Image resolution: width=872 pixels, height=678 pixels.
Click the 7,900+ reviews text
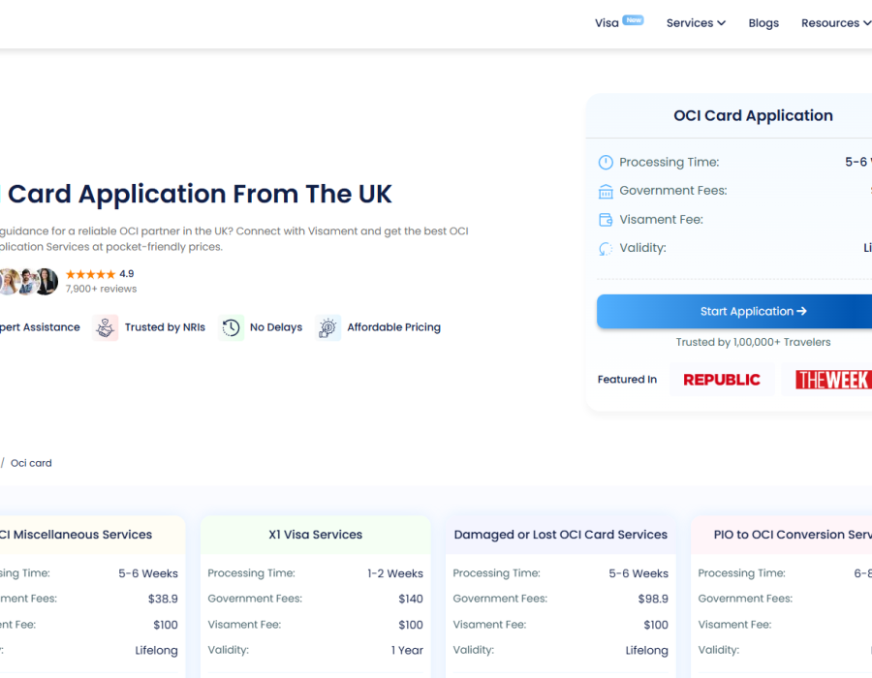click(x=101, y=289)
